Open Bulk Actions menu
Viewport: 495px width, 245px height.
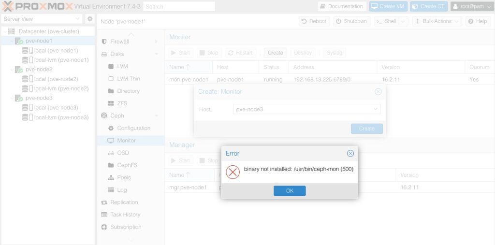pos(437,21)
